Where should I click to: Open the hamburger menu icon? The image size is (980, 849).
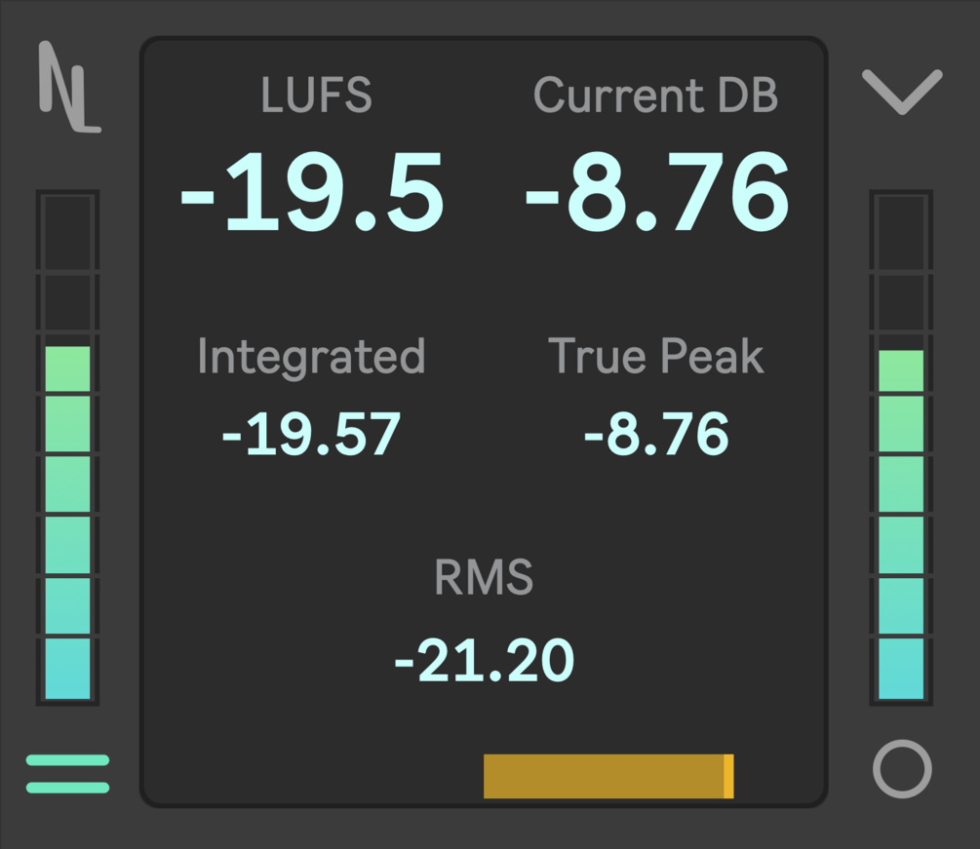coord(67,774)
